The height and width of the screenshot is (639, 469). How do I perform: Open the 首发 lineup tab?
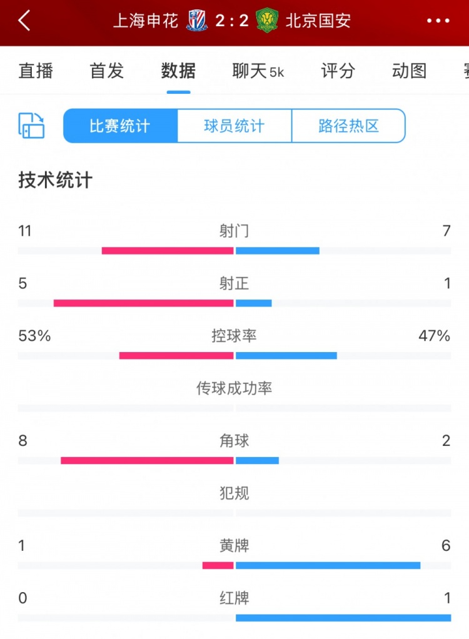tap(106, 71)
